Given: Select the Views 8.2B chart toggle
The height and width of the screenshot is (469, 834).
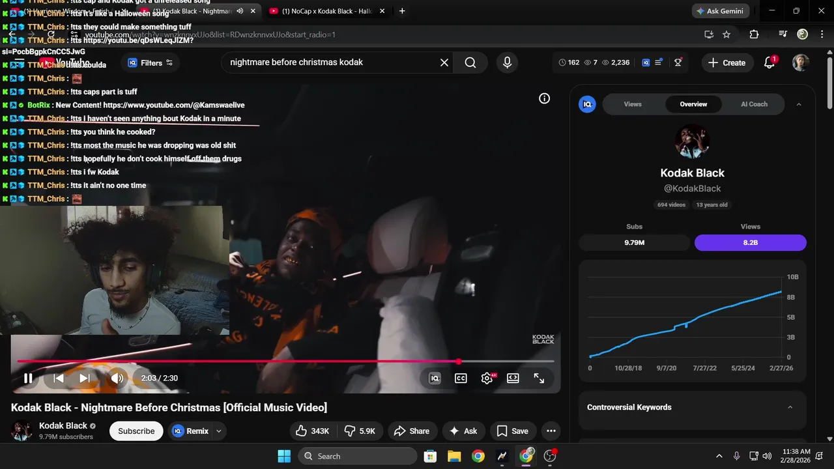Looking at the screenshot, I should point(751,242).
